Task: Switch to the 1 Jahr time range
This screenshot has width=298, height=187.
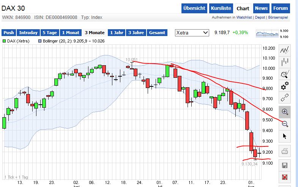Action: 117,33
